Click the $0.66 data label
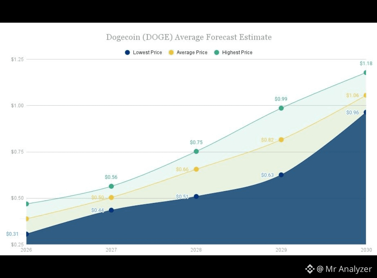 [182, 170]
